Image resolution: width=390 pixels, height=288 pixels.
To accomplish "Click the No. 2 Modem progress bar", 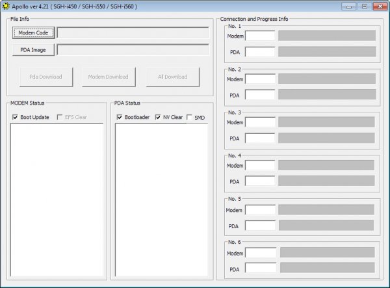I will tap(327, 79).
